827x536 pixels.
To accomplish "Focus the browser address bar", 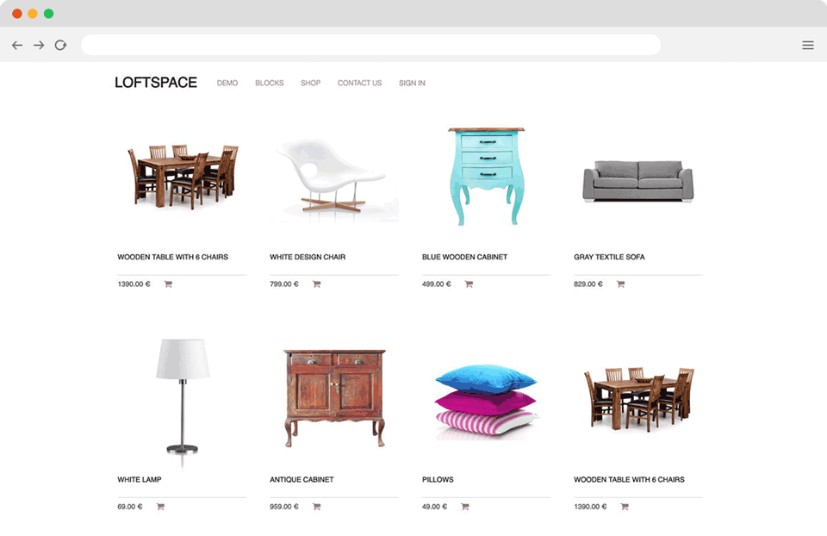I will click(x=370, y=45).
